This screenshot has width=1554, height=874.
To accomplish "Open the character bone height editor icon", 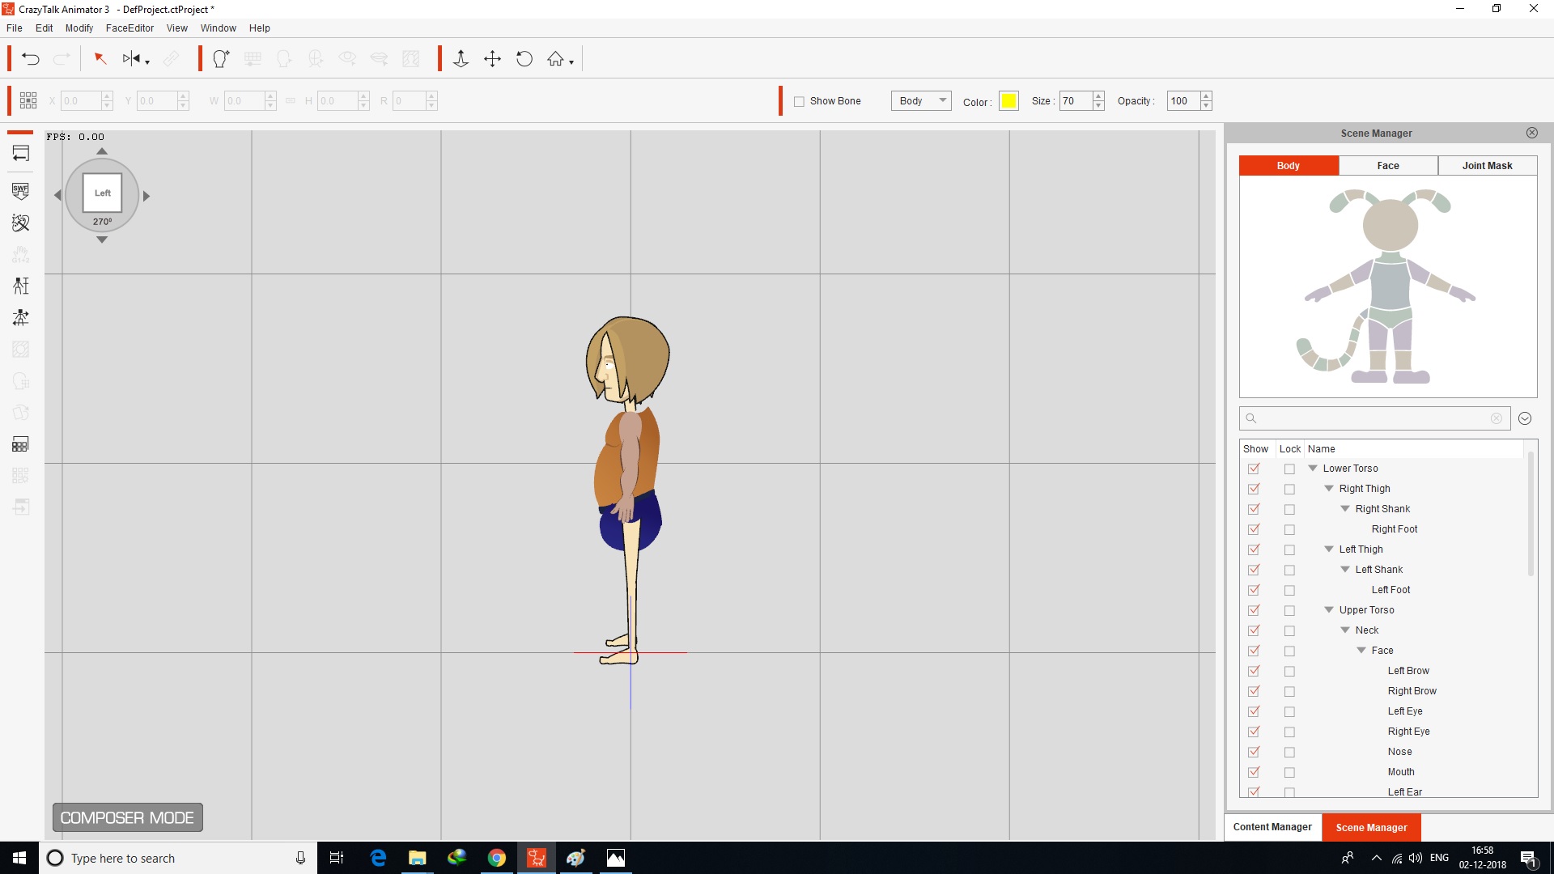I will click(21, 286).
